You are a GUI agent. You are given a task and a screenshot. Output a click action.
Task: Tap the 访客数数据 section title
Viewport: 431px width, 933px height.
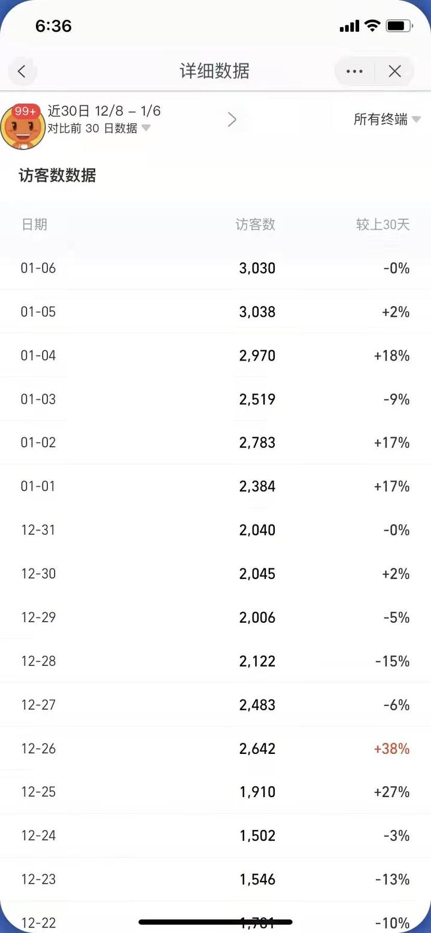tap(57, 175)
